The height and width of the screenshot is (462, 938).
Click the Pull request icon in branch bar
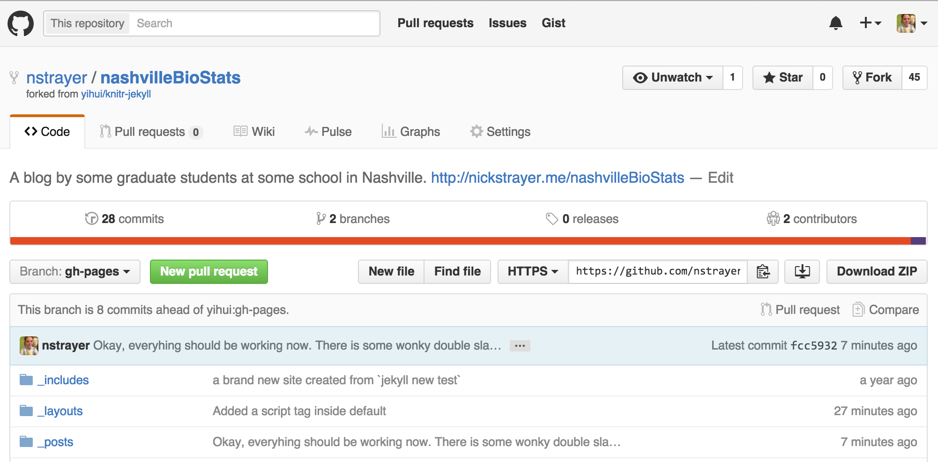click(766, 309)
